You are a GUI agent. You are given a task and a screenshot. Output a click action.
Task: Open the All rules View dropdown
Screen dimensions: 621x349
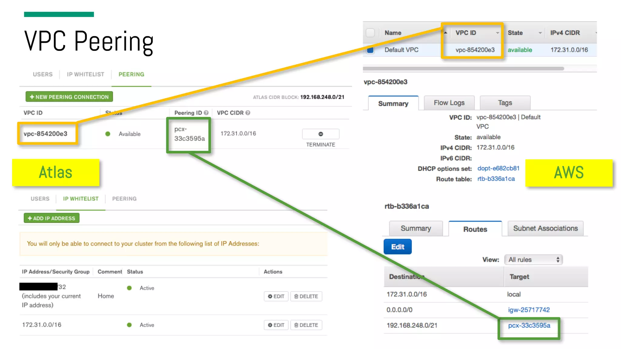point(534,260)
